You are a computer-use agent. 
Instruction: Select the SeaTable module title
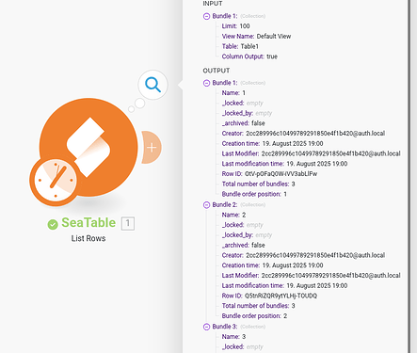tap(88, 222)
